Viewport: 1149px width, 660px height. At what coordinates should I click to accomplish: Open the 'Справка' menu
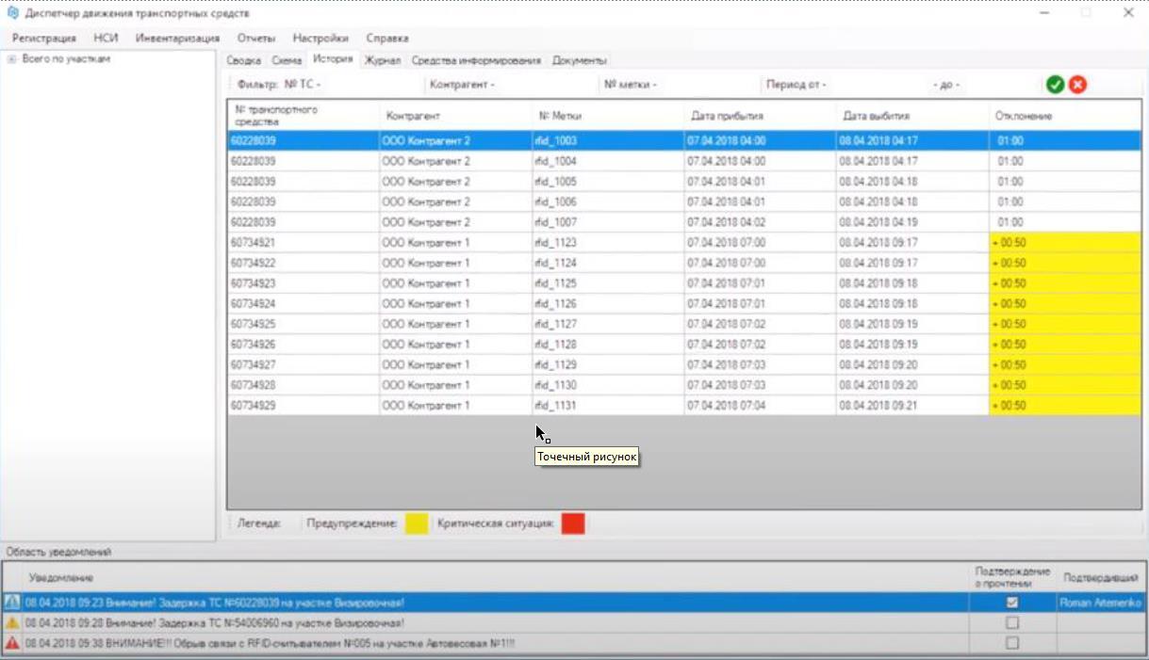(387, 39)
